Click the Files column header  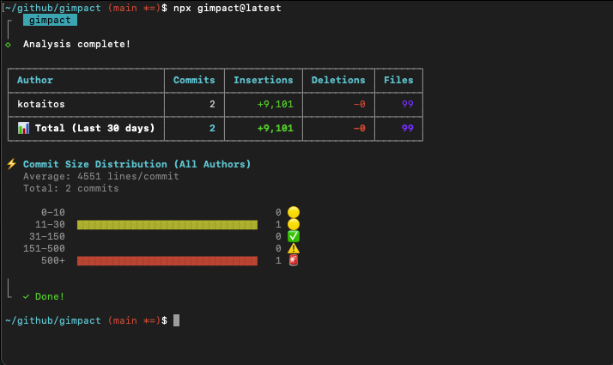pos(398,80)
